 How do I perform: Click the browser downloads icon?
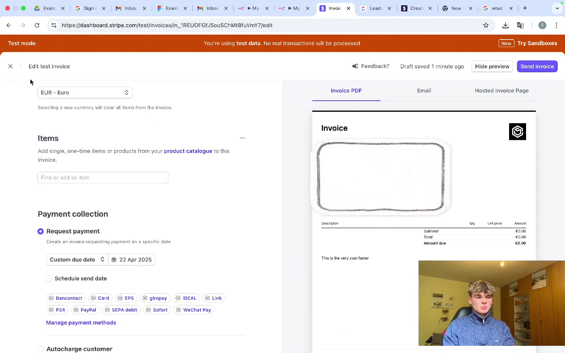point(505,25)
